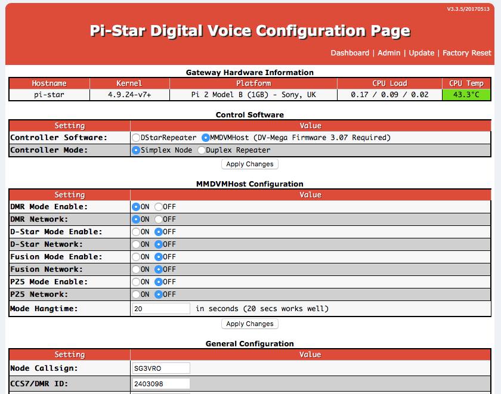Screen dimensions: 501x394
Task: Switch P25 Network to ON
Action: coord(136,294)
